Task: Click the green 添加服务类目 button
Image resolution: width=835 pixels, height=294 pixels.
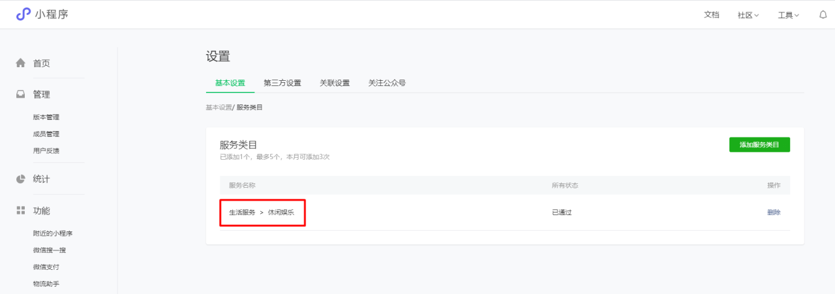Action: point(759,145)
